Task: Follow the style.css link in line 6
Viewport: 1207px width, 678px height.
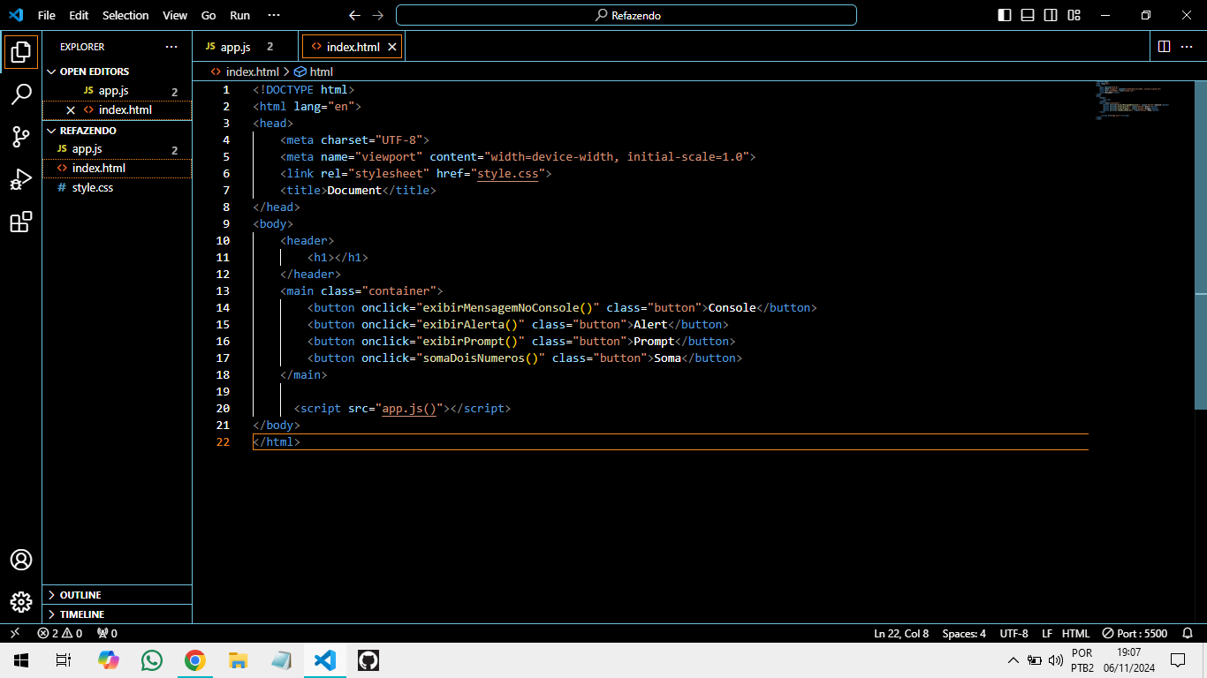Action: (508, 174)
